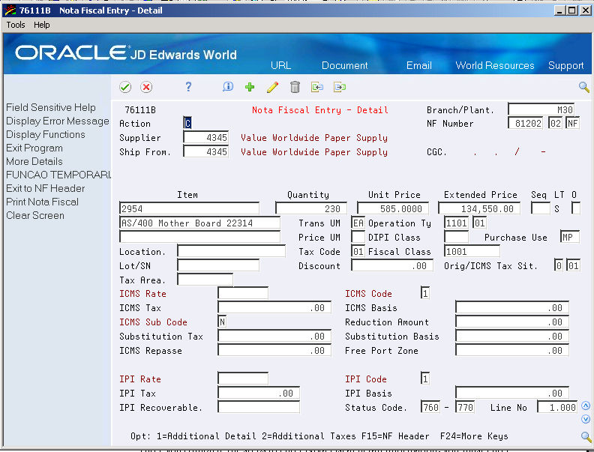Click the Extended Price field
The height and width of the screenshot is (452, 594).
(479, 208)
